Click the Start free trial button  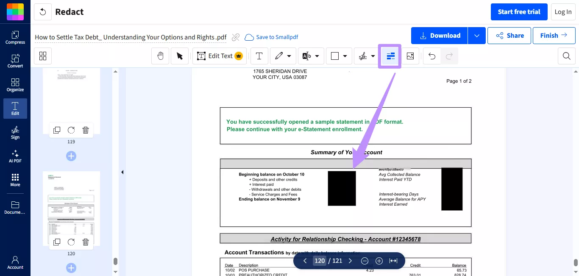(519, 11)
